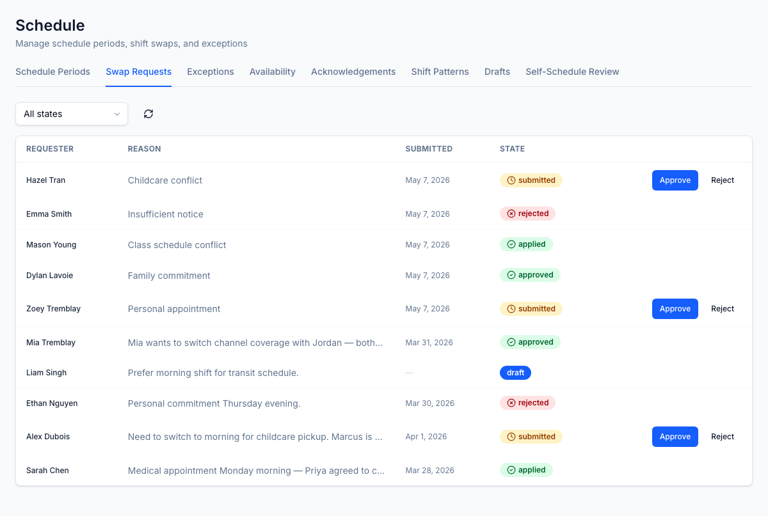Click the Apr 1, 2026 submitted date
Viewport: 768px width, 516px height.
(x=426, y=437)
